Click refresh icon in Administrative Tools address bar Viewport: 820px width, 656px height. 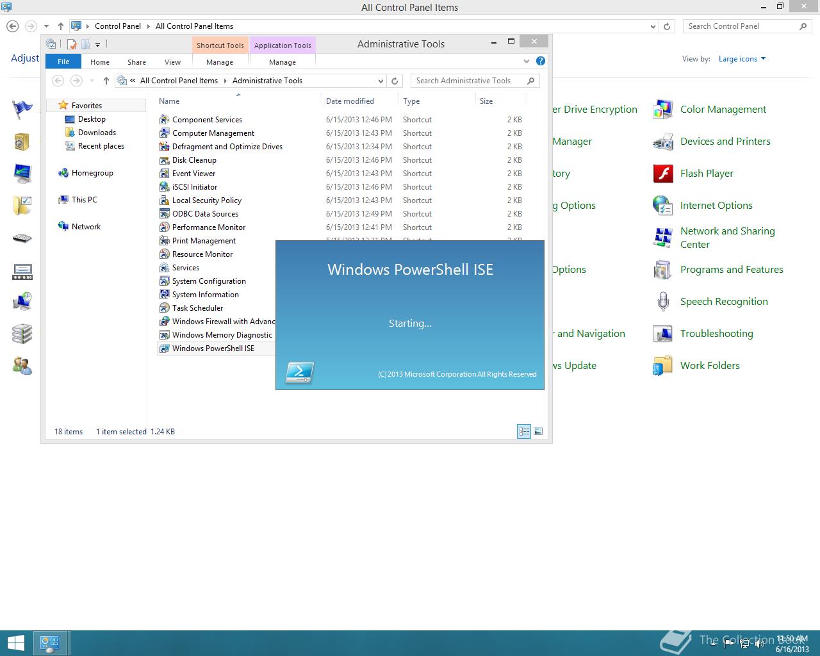pos(395,81)
